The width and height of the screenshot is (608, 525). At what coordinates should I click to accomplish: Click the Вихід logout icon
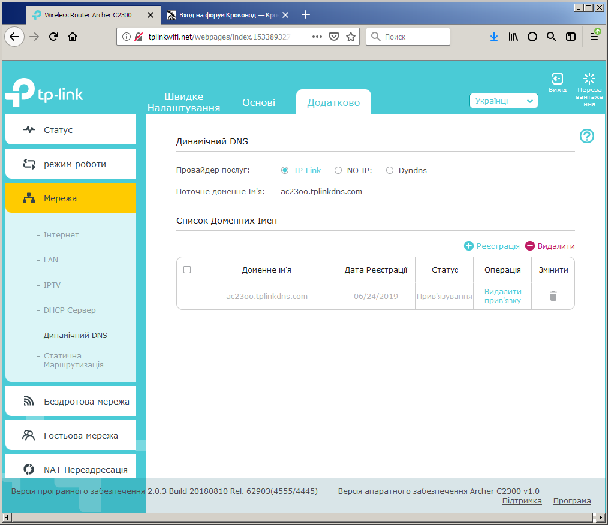click(557, 79)
